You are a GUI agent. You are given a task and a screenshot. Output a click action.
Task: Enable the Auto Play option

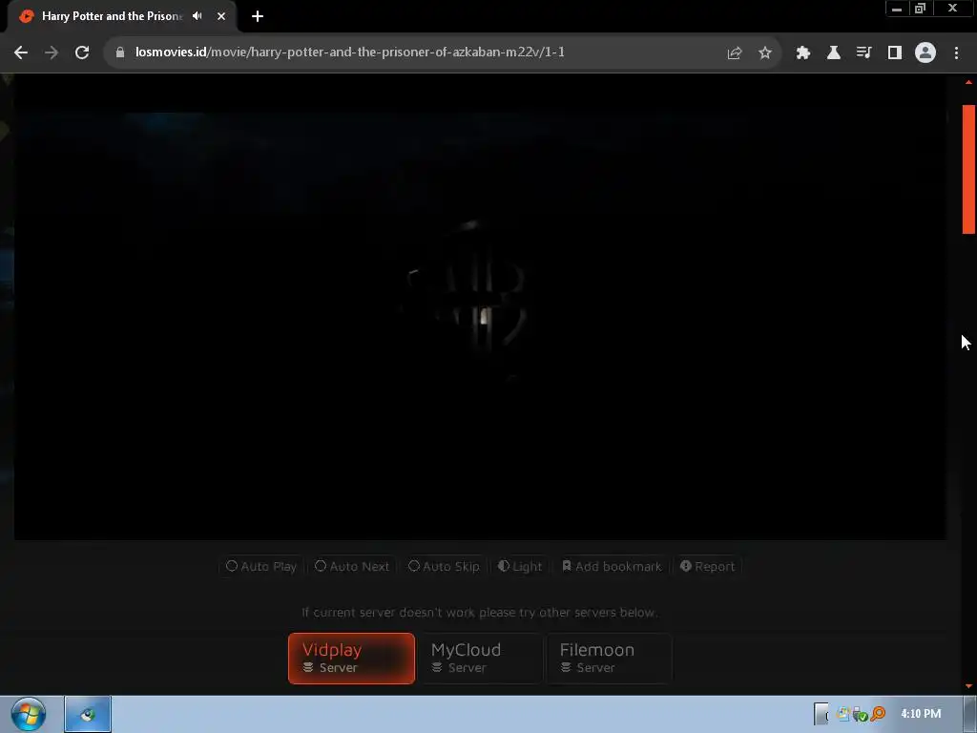tap(261, 566)
